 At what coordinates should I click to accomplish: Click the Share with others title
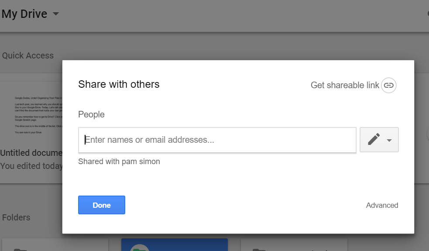[119, 84]
